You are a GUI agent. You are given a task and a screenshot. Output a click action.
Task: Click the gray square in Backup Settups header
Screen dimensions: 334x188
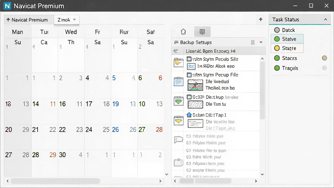[253, 42]
